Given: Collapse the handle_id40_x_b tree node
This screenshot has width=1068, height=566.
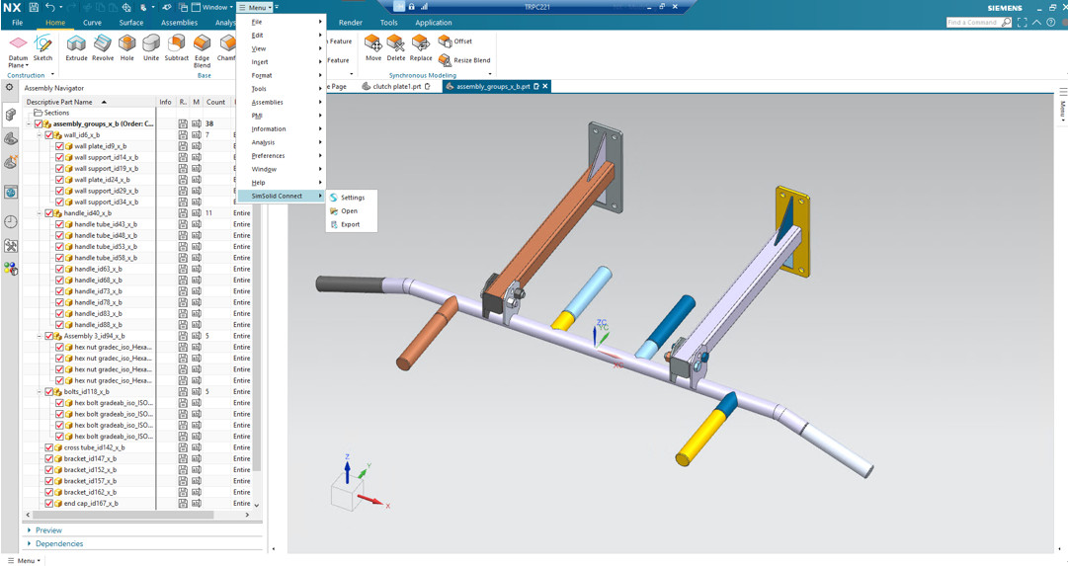Looking at the screenshot, I should click(40, 213).
